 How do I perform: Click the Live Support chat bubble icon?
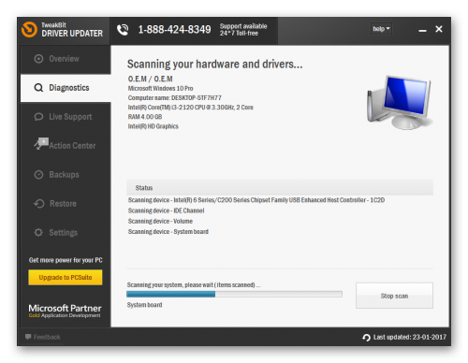point(38,117)
